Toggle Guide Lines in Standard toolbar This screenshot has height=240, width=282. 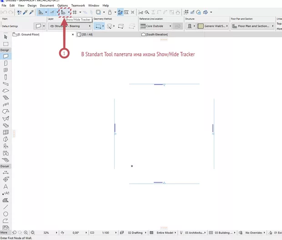click(41, 12)
